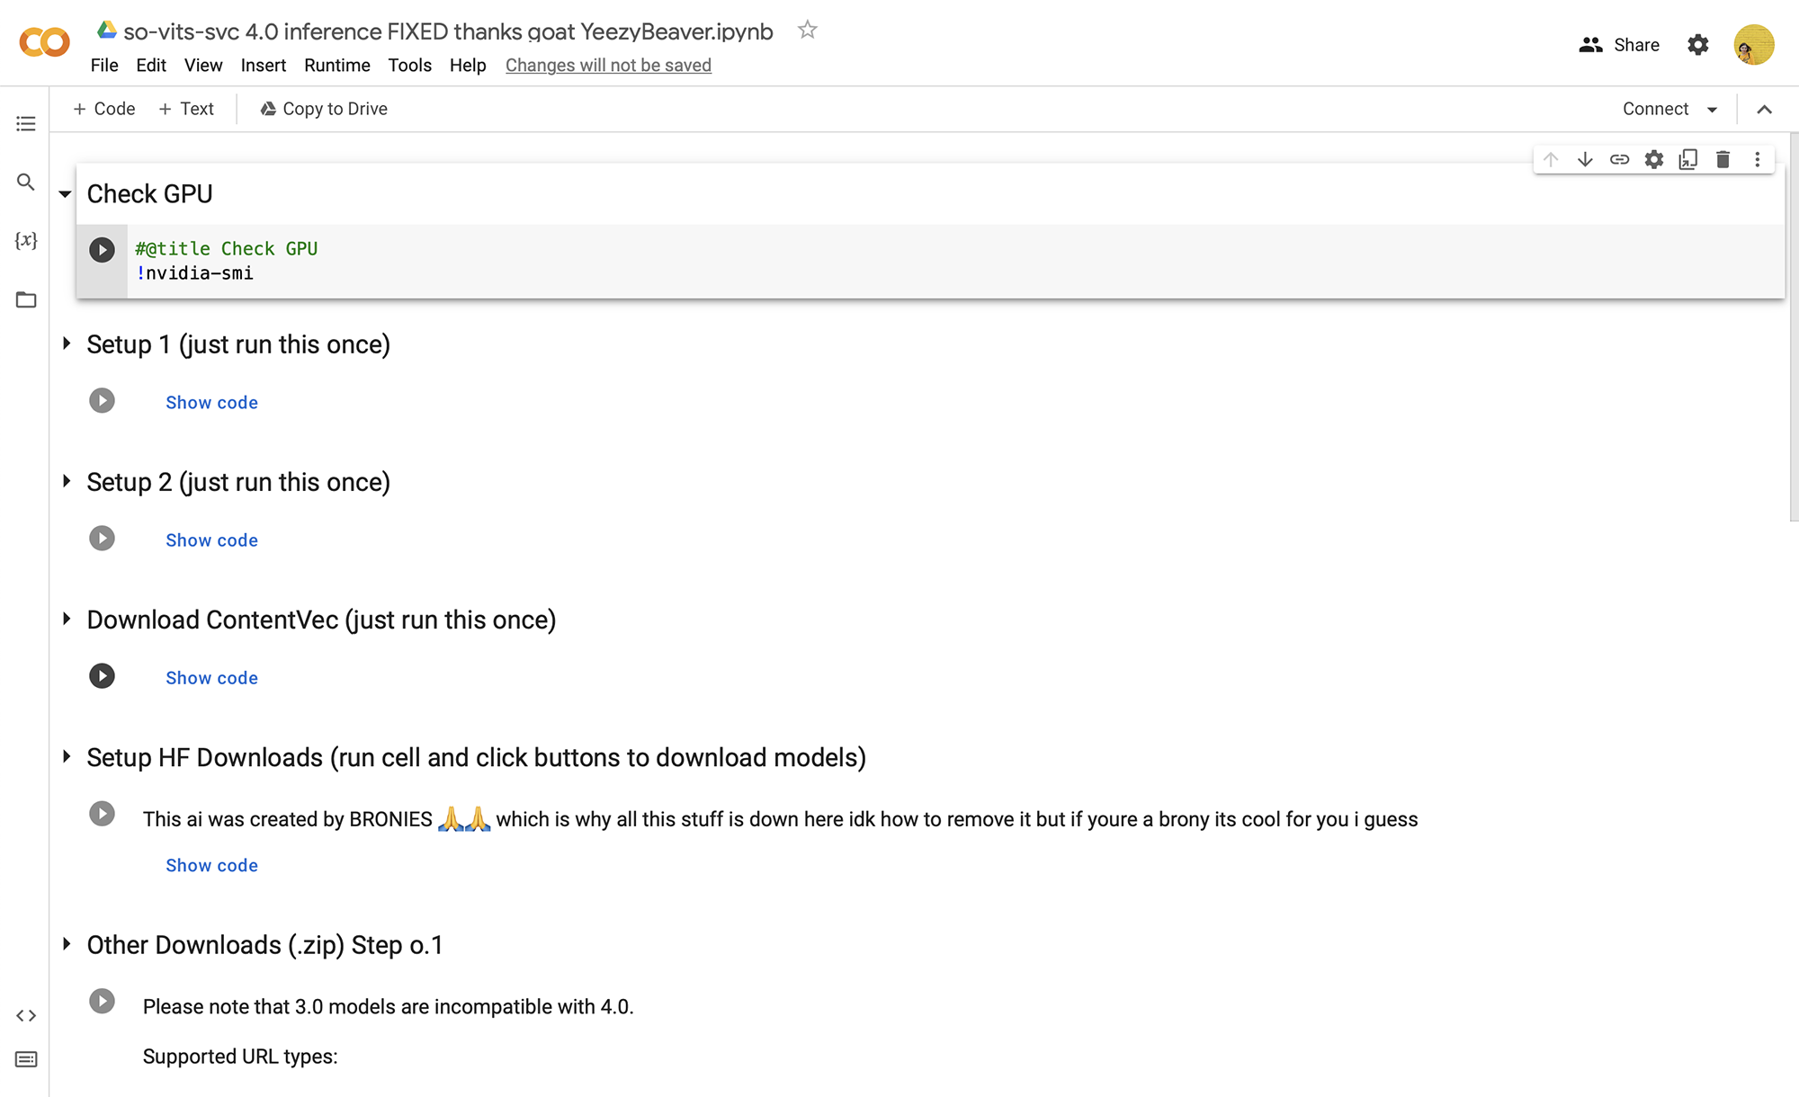The image size is (1799, 1097).
Task: Click the table of contents icon in sidebar
Action: coord(26,120)
